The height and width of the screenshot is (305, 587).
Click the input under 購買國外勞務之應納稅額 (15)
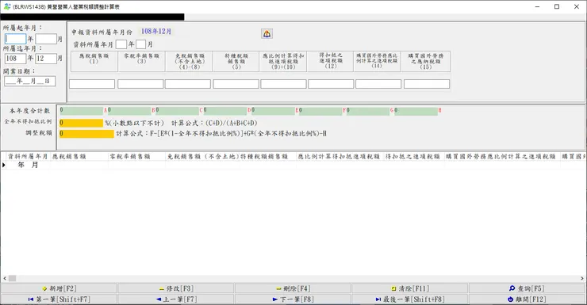[427, 84]
